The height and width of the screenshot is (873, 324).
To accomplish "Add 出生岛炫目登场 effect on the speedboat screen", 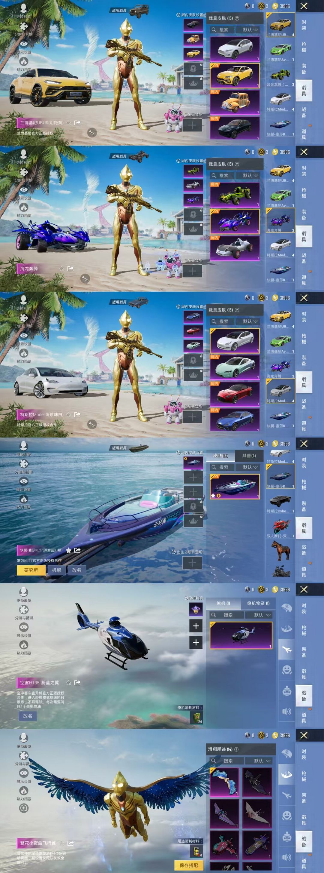I will click(192, 563).
